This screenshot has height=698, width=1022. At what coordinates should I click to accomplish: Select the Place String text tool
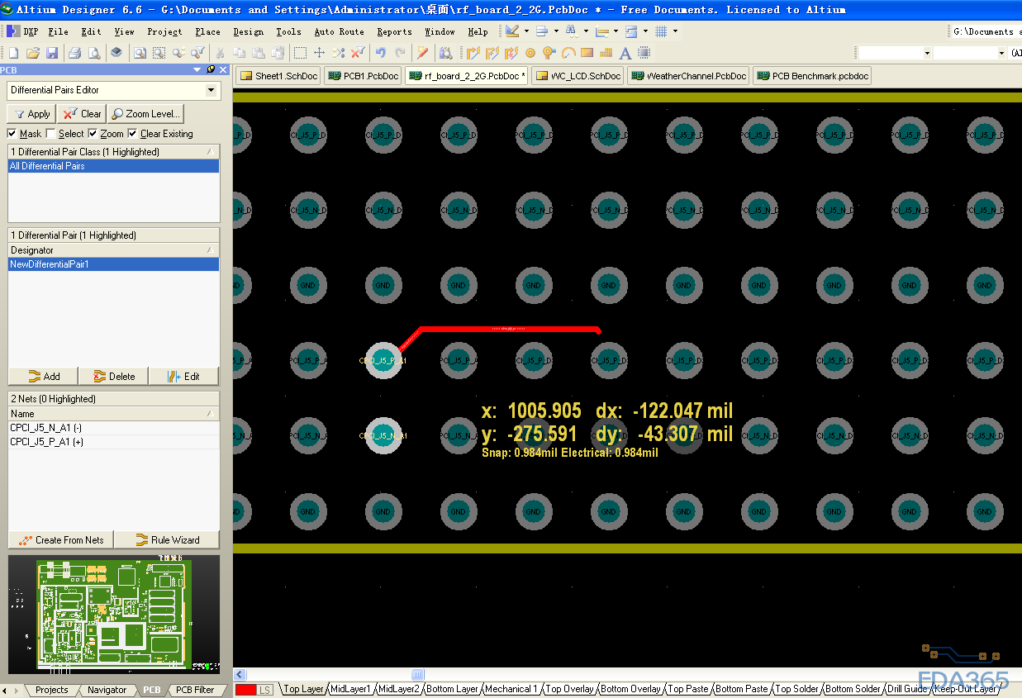point(625,53)
